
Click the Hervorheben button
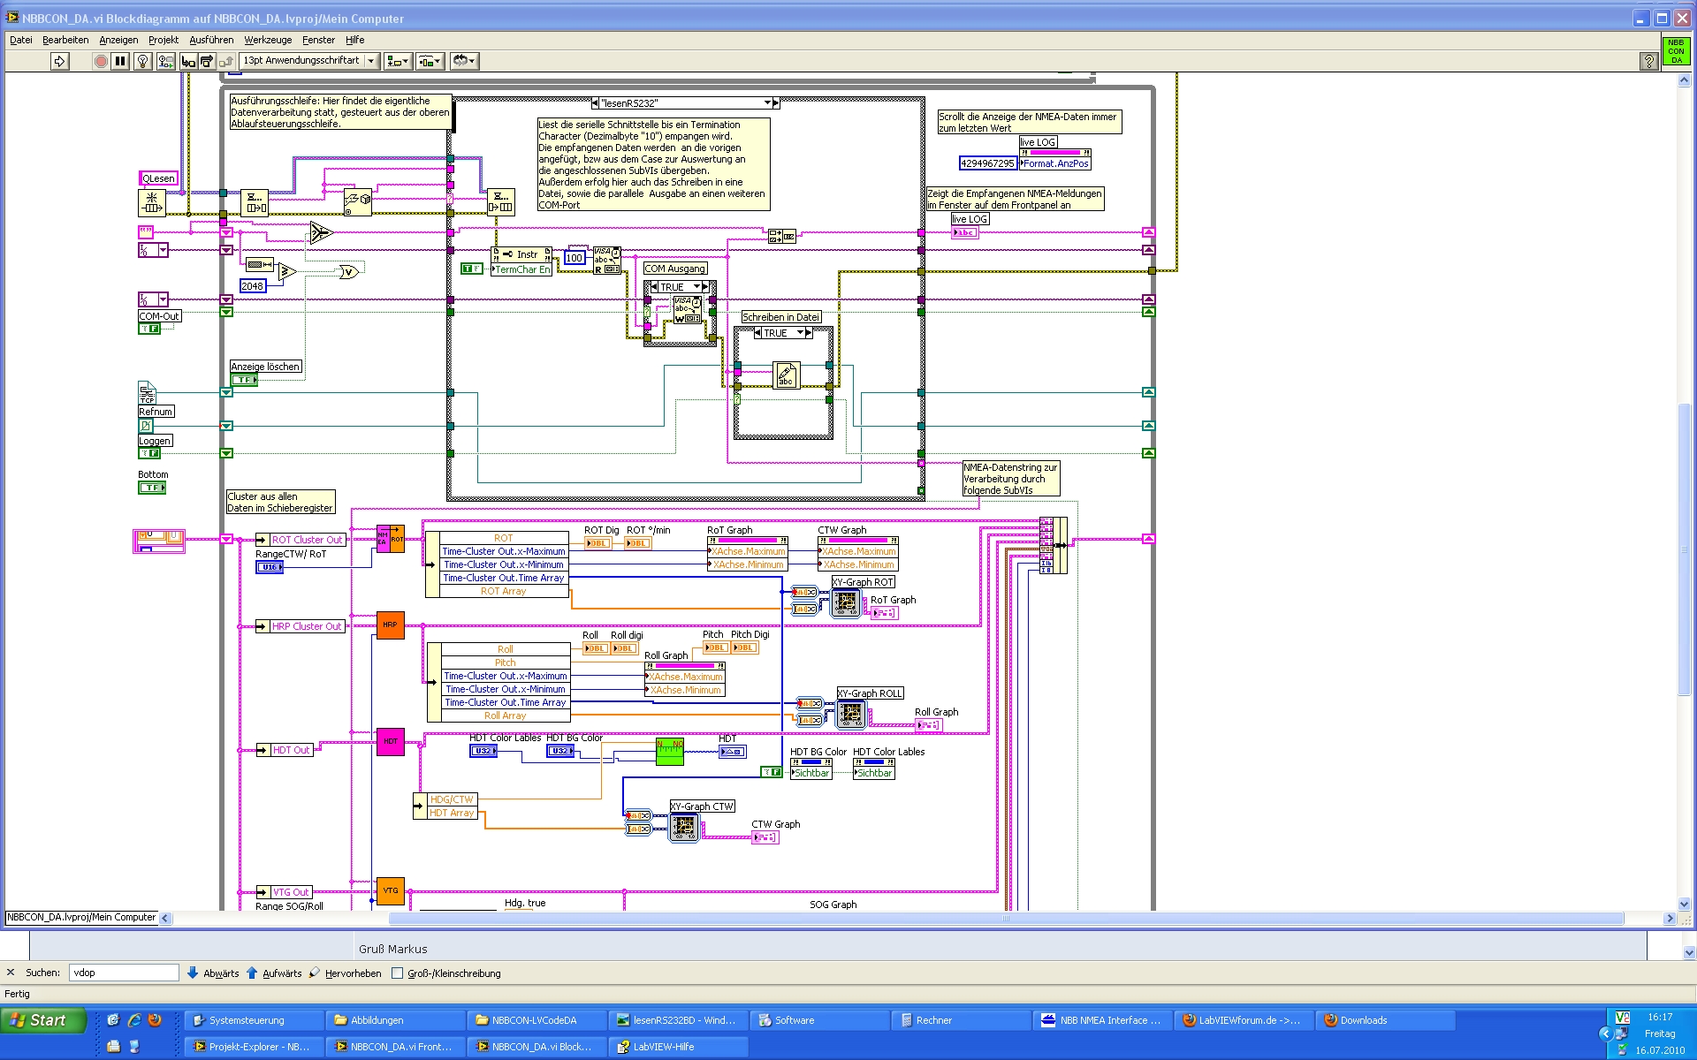pos(346,973)
